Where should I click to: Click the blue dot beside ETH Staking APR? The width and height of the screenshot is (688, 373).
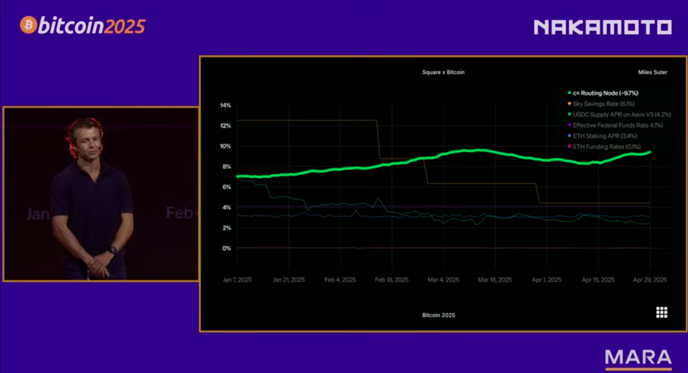(569, 136)
